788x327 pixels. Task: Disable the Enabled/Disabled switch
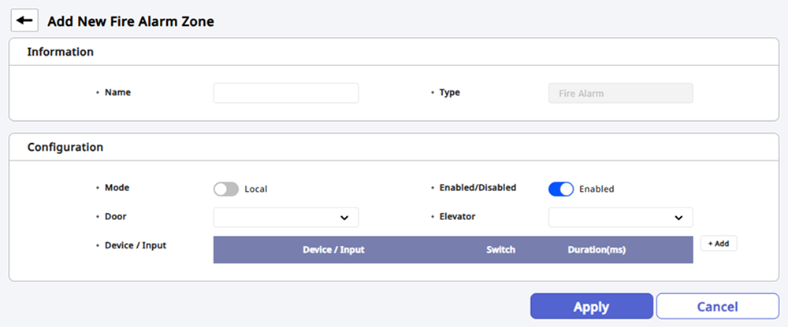coord(561,189)
